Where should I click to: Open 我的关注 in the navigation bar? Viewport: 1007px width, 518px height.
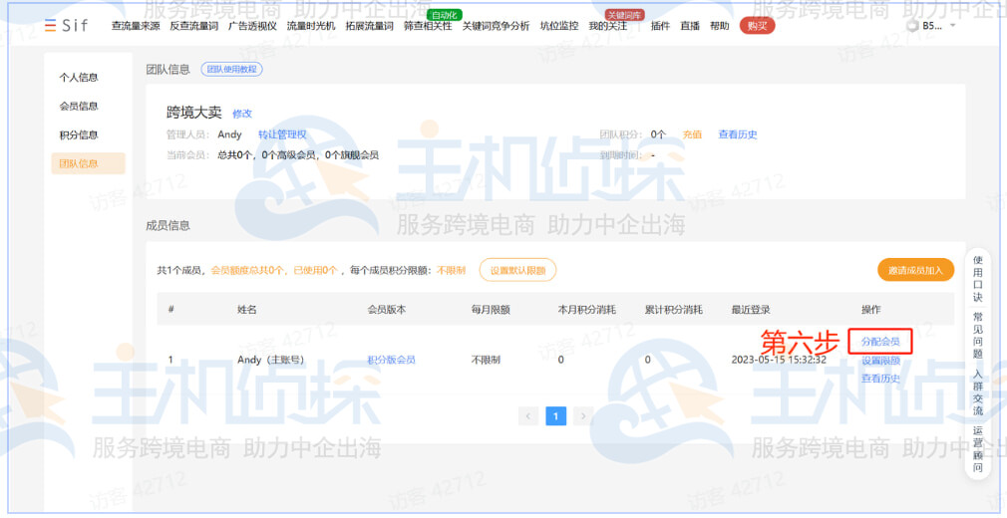[x=607, y=26]
